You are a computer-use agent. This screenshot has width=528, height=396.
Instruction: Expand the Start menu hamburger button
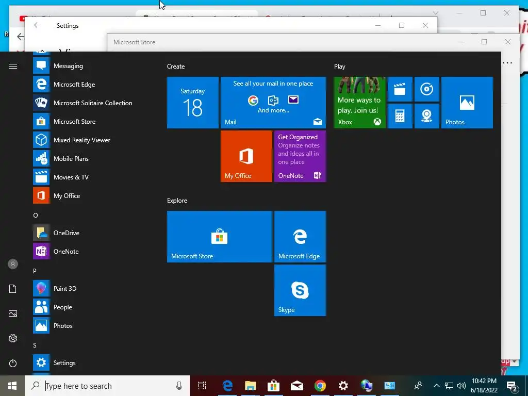click(x=13, y=67)
